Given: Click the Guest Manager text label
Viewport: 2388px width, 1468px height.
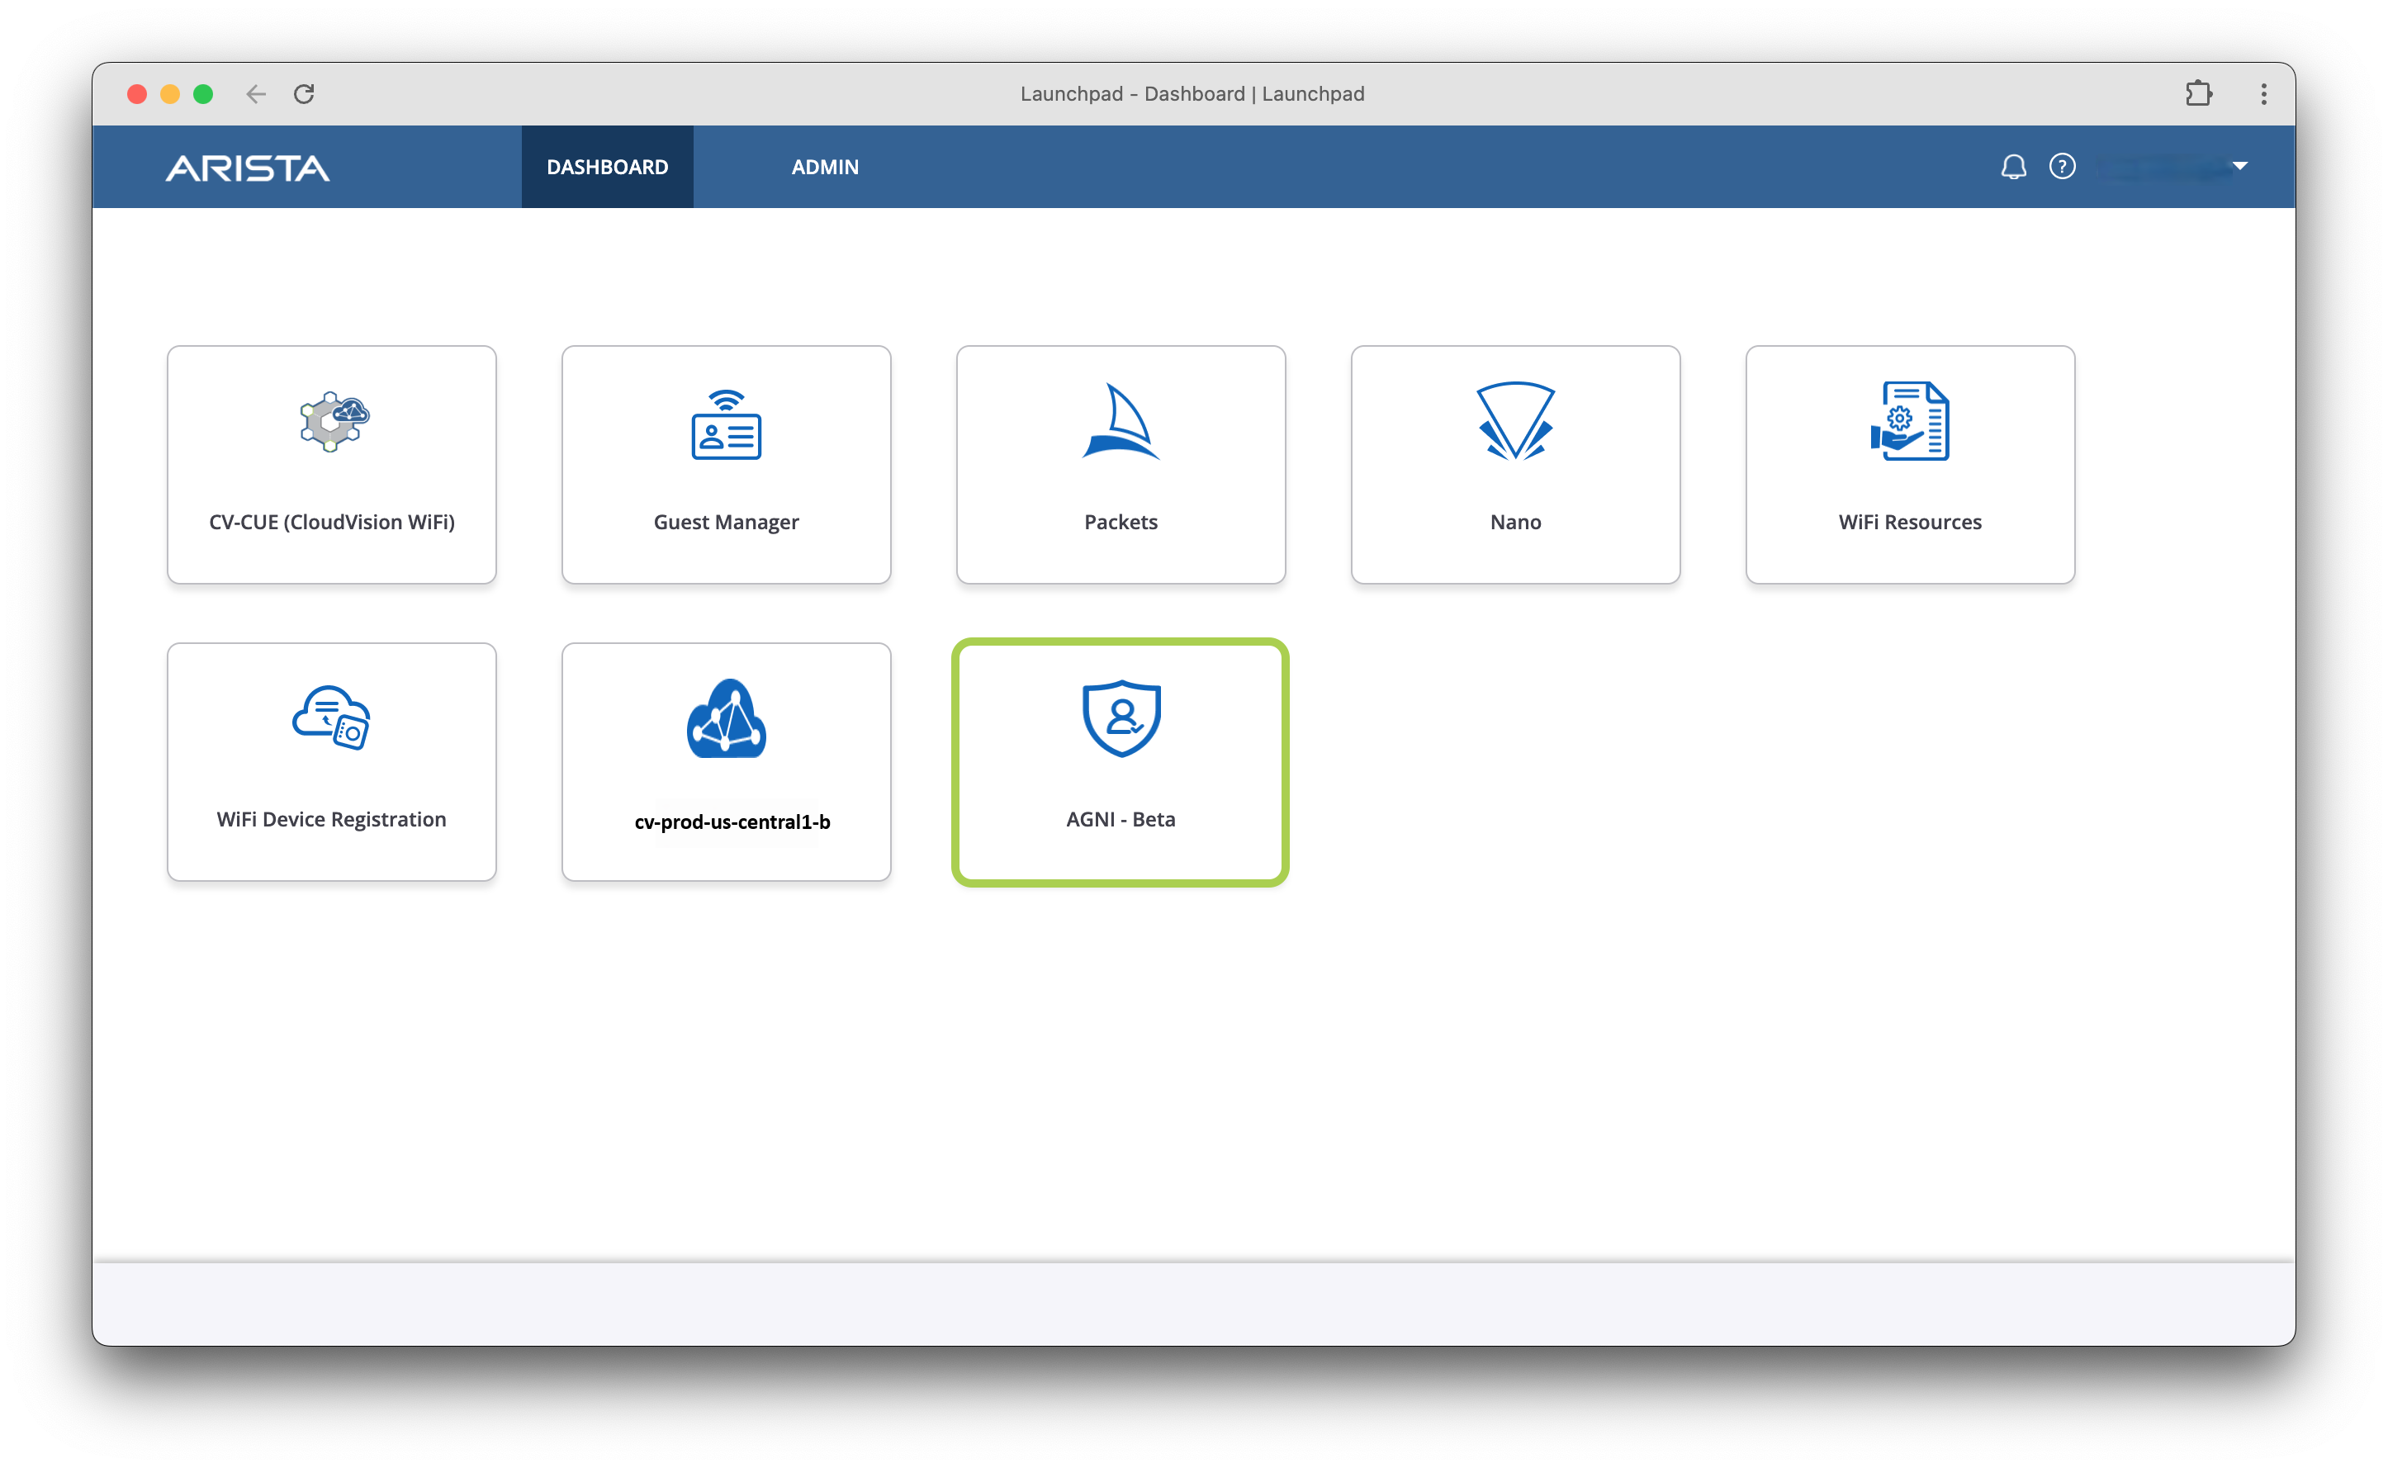Looking at the screenshot, I should 726,523.
